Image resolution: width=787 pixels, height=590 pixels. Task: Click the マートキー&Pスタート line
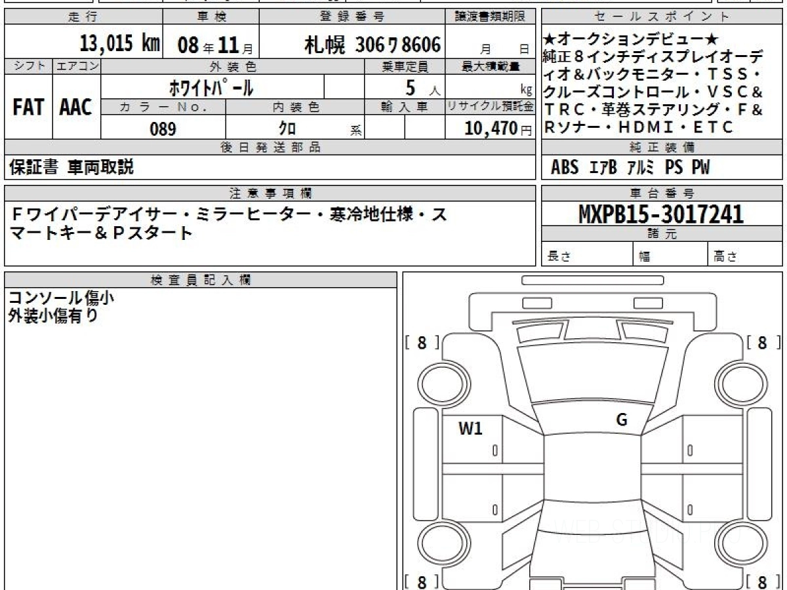click(x=102, y=232)
